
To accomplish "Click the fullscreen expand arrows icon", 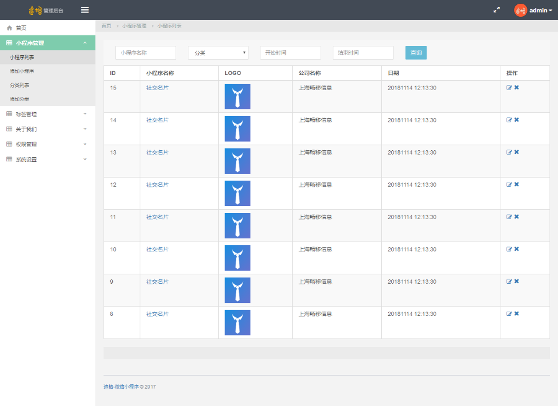I will click(497, 10).
